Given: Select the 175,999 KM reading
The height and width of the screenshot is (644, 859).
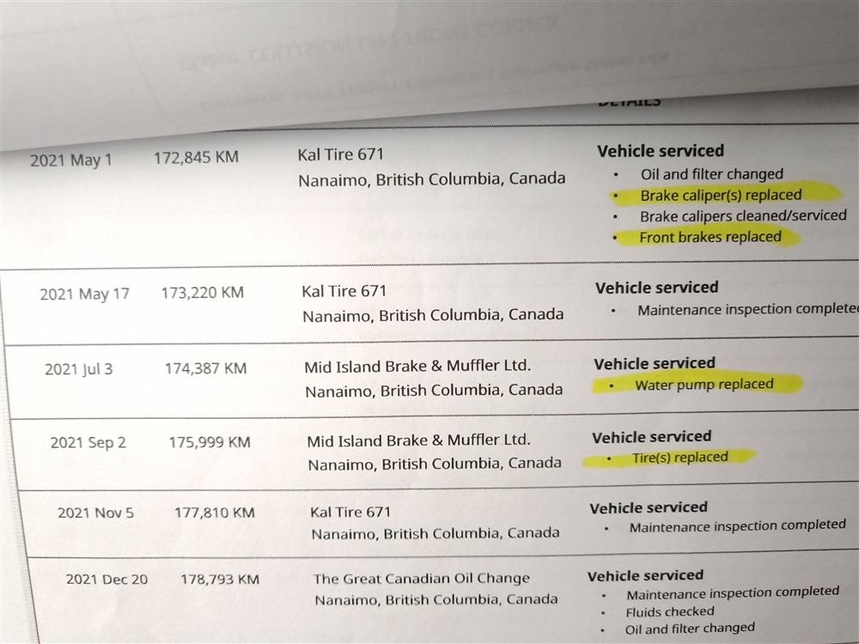Looking at the screenshot, I should (209, 442).
